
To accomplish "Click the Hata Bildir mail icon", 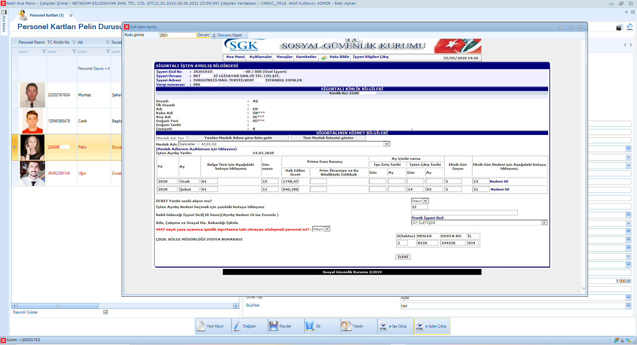I will [x=324, y=57].
